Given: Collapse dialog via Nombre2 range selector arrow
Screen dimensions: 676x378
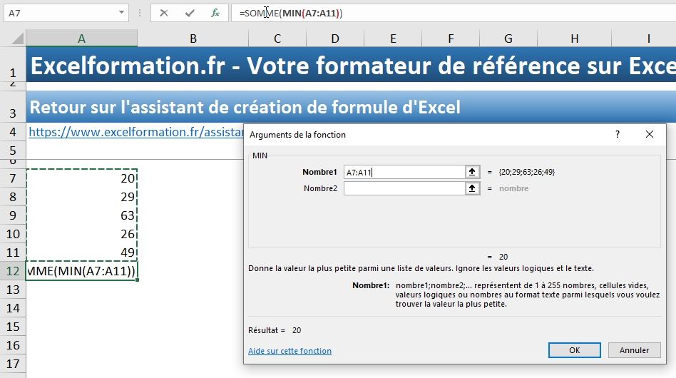Looking at the screenshot, I should [472, 188].
